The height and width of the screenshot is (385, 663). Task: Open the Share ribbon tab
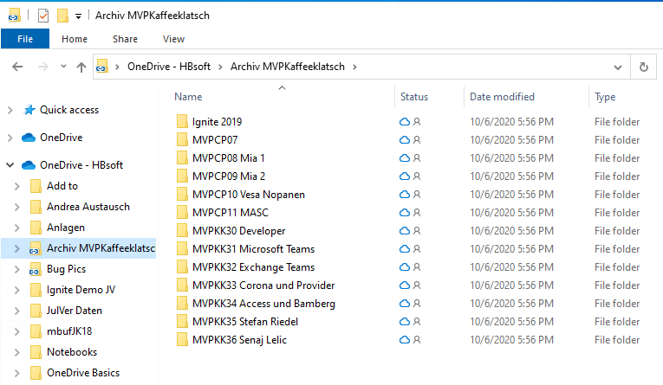coord(125,39)
